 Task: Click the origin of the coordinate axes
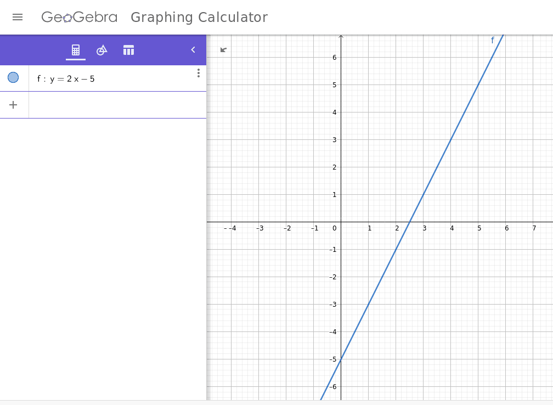tap(341, 222)
